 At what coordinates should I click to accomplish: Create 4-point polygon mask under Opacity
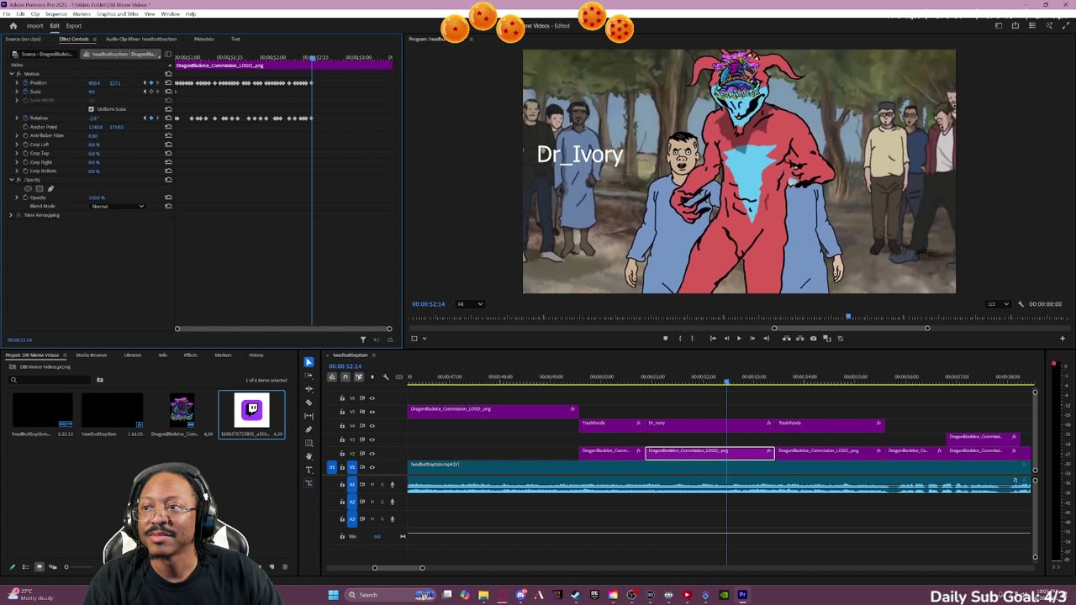click(39, 188)
